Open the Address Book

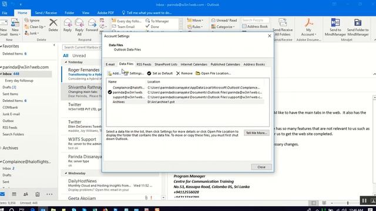[x=254, y=26]
